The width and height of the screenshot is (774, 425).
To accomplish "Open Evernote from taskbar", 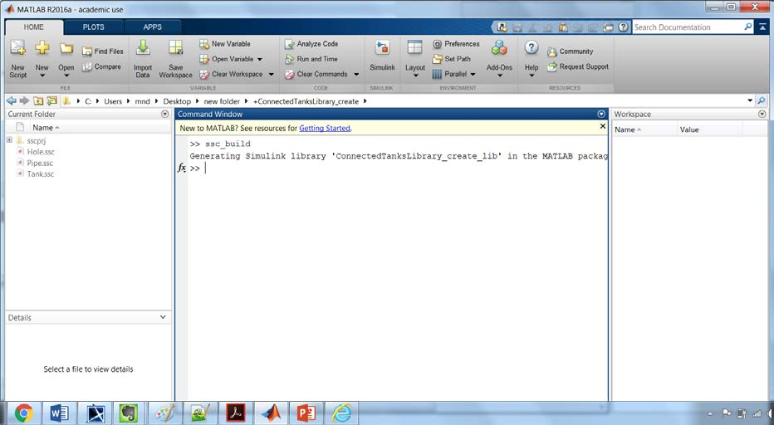I will pos(129,413).
